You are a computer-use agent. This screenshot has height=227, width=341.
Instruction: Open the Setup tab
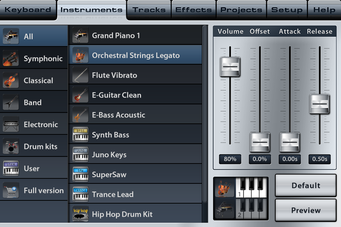(x=287, y=10)
